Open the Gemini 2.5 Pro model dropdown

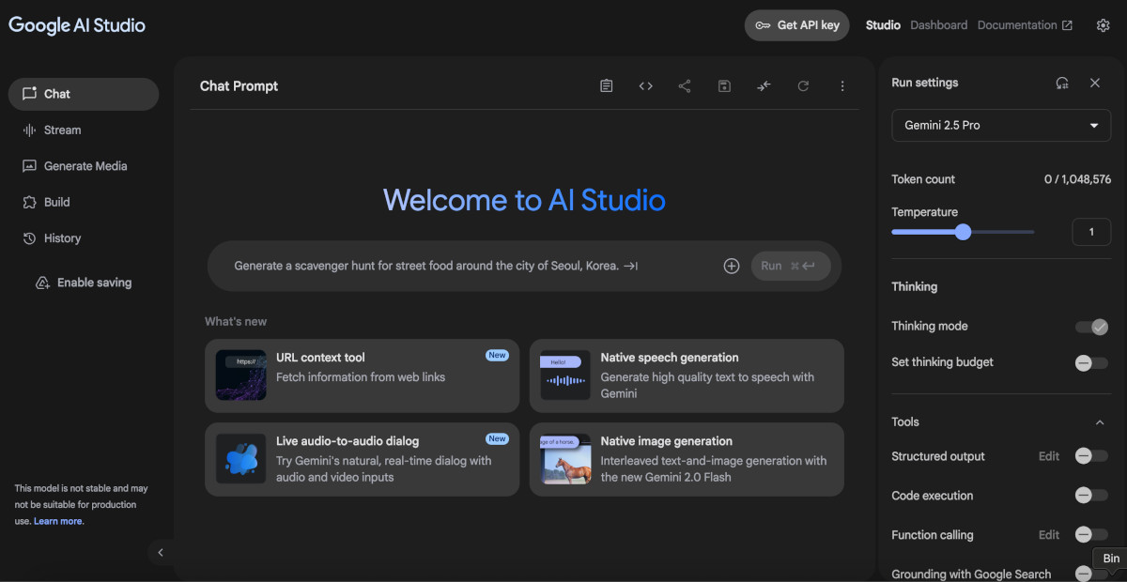point(1001,126)
